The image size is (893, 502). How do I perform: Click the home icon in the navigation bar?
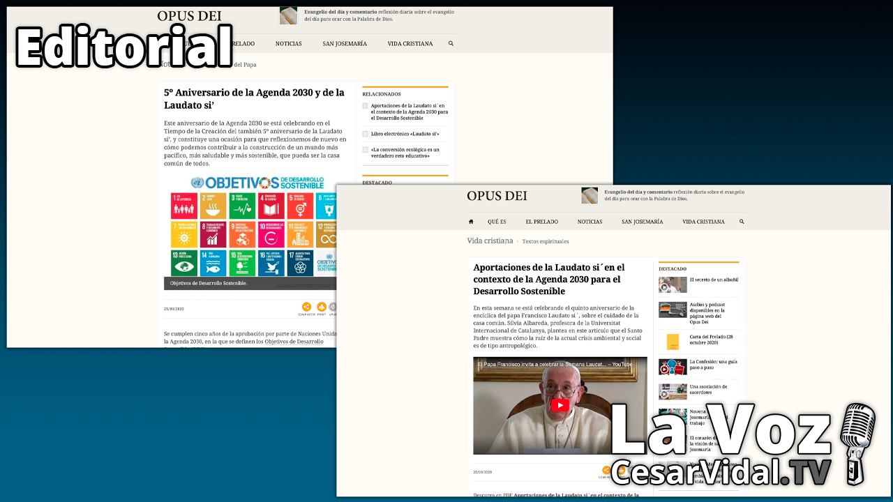[x=471, y=222]
